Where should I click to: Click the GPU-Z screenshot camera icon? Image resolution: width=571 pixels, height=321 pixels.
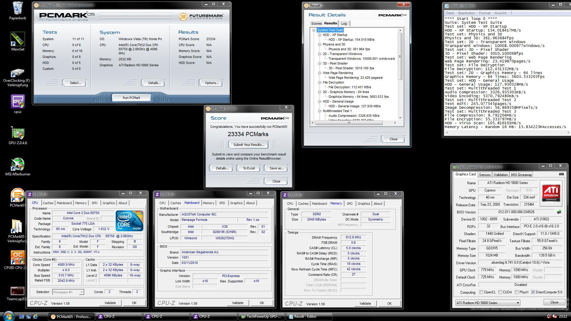(561, 174)
